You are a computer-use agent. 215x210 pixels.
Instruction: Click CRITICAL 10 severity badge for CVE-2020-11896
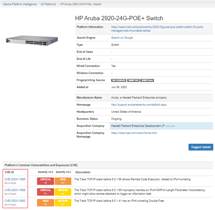[x=45, y=181]
